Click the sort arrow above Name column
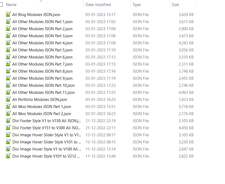 [x=41, y=1]
